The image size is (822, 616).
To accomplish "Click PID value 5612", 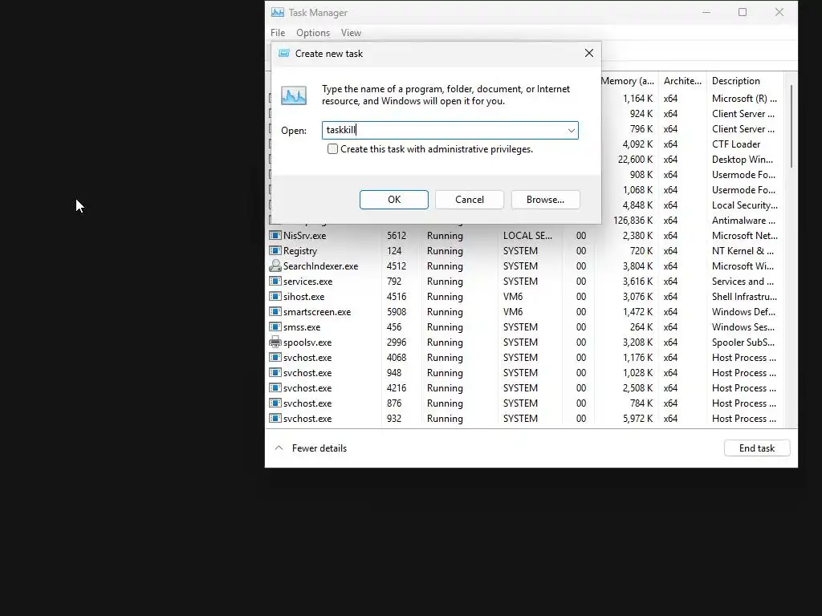I will (x=397, y=236).
